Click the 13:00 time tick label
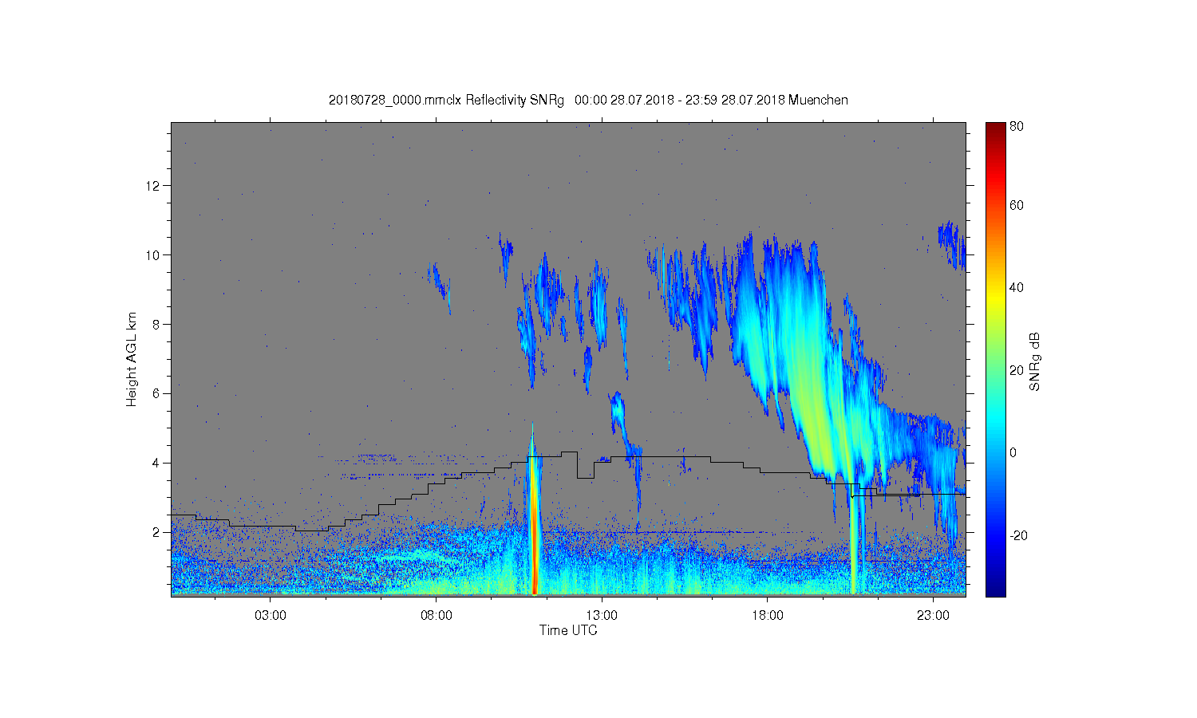Image resolution: width=1197 pixels, height=718 pixels. point(602,616)
